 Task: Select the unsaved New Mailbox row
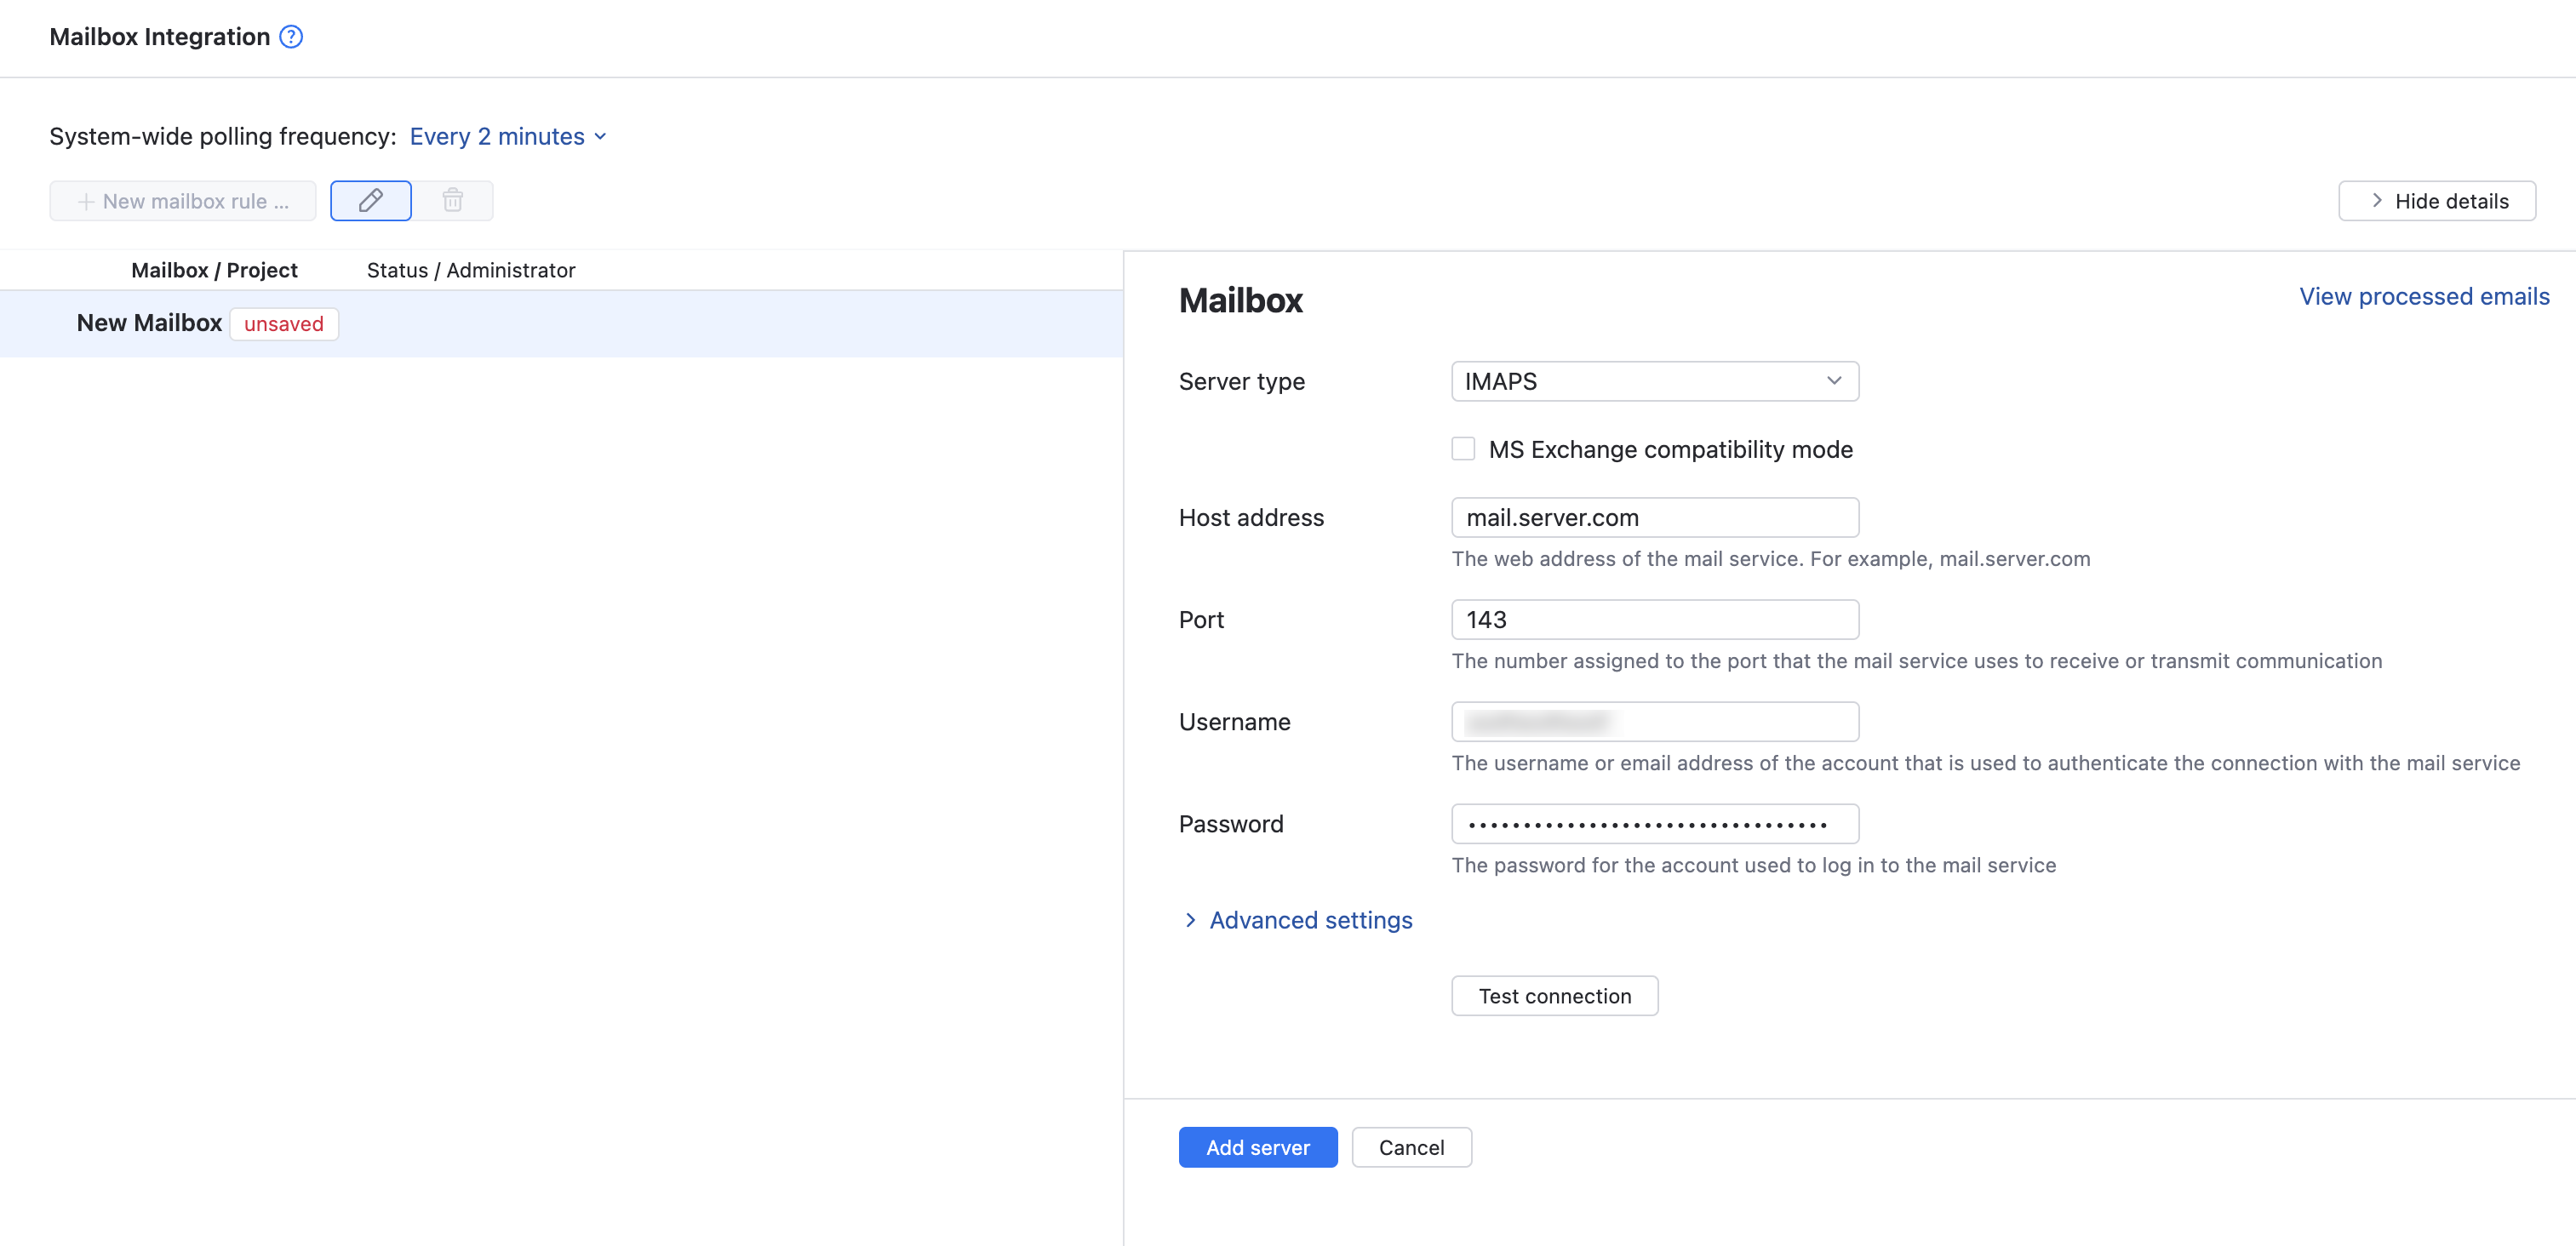pyautogui.click(x=149, y=322)
